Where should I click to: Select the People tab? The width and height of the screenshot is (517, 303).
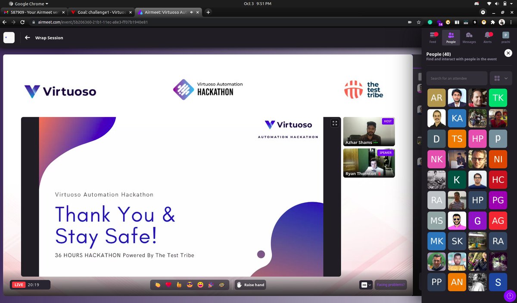tap(451, 37)
